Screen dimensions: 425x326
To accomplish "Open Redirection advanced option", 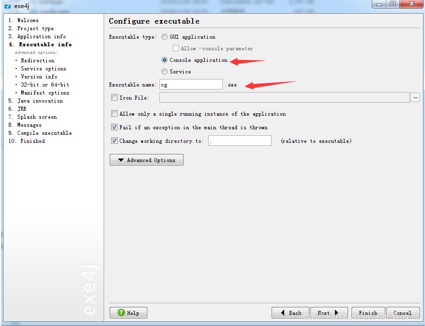I will pyautogui.click(x=38, y=60).
